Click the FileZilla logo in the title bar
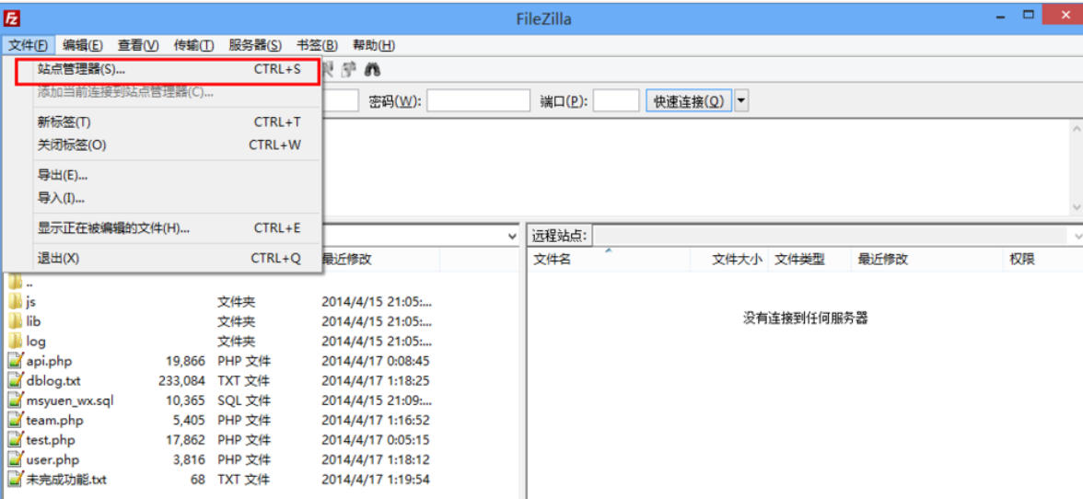Screen dimensions: 1083x499 pyautogui.click(x=10, y=17)
